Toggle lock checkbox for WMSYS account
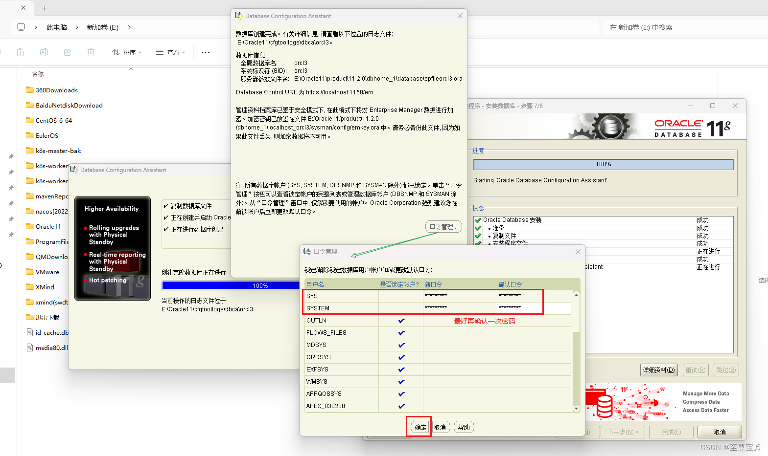This screenshot has width=768, height=456. (401, 382)
